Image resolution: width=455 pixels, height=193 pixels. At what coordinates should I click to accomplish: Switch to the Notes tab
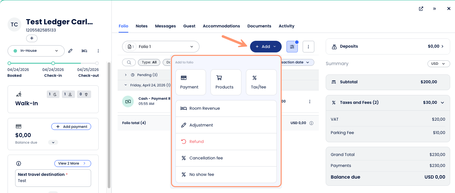[142, 26]
